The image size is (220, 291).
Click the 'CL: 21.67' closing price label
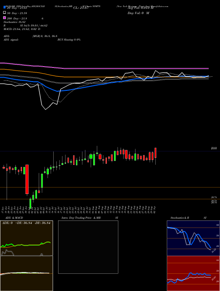click(x=81, y=8)
